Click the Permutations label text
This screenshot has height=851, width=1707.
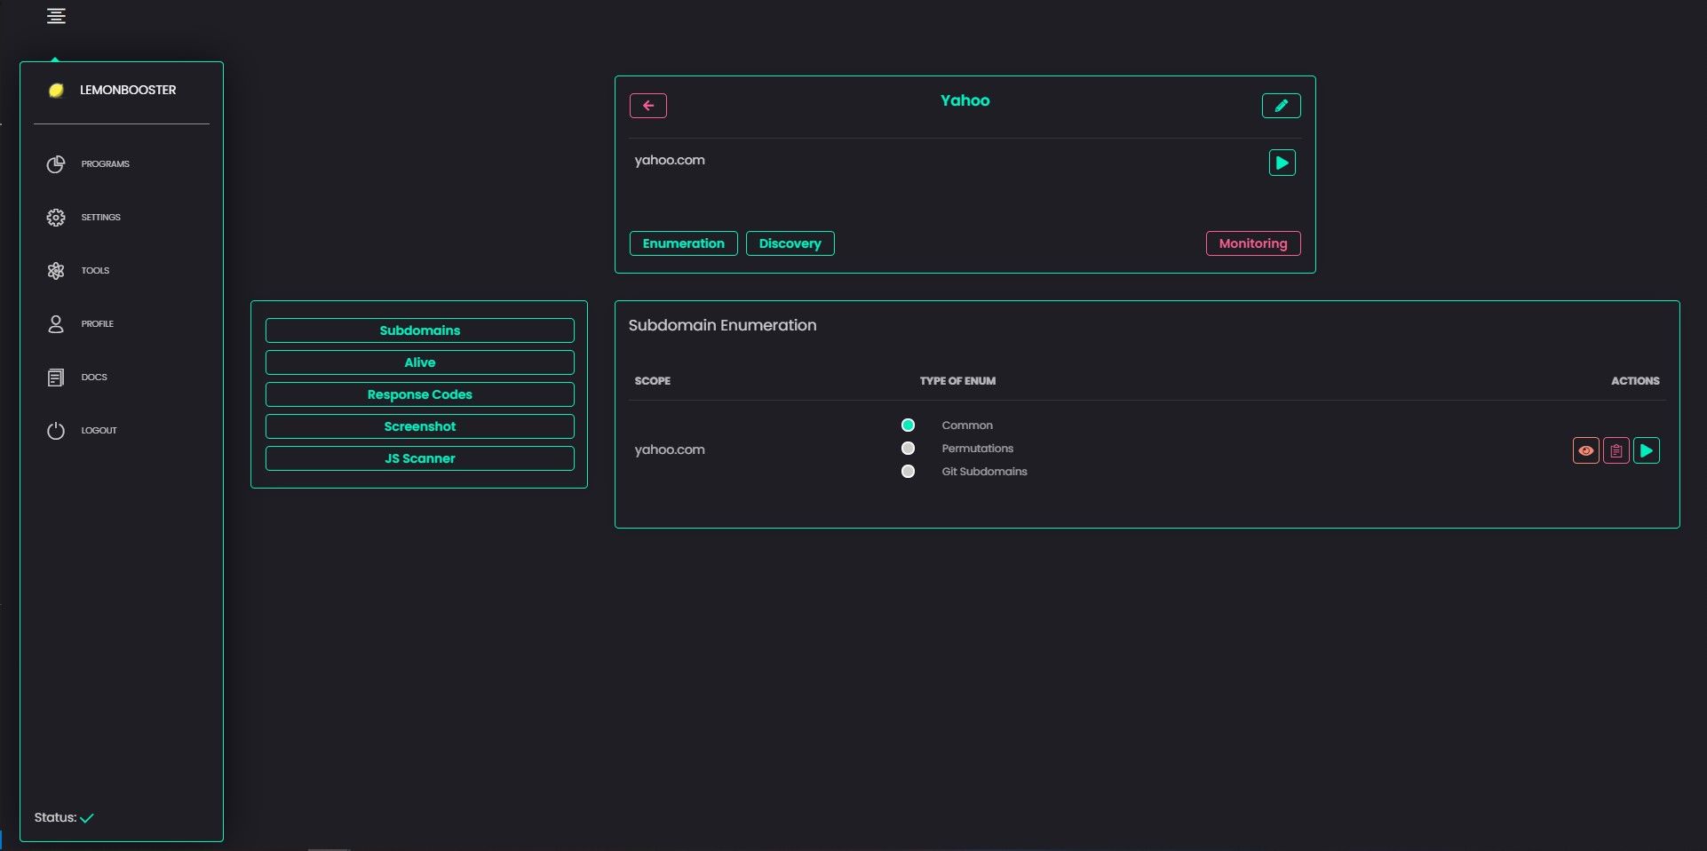pos(977,449)
